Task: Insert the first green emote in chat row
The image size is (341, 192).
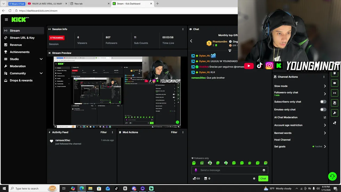Action: pyautogui.click(x=194, y=163)
